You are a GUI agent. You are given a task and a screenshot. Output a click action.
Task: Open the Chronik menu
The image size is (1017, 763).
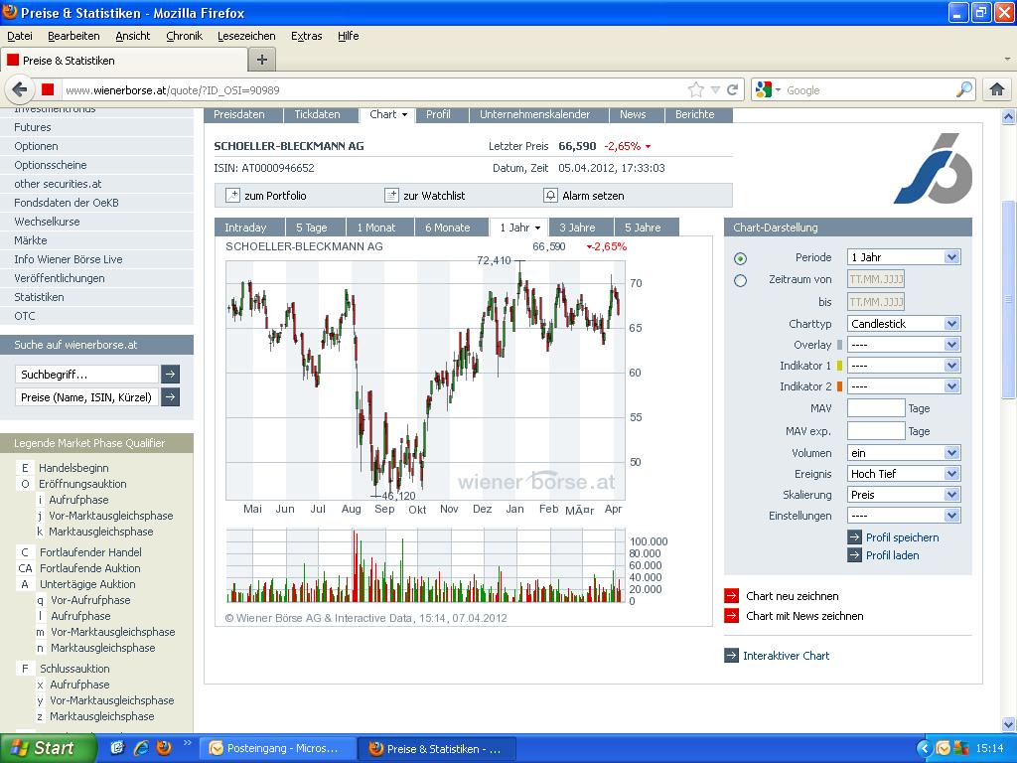[x=184, y=36]
